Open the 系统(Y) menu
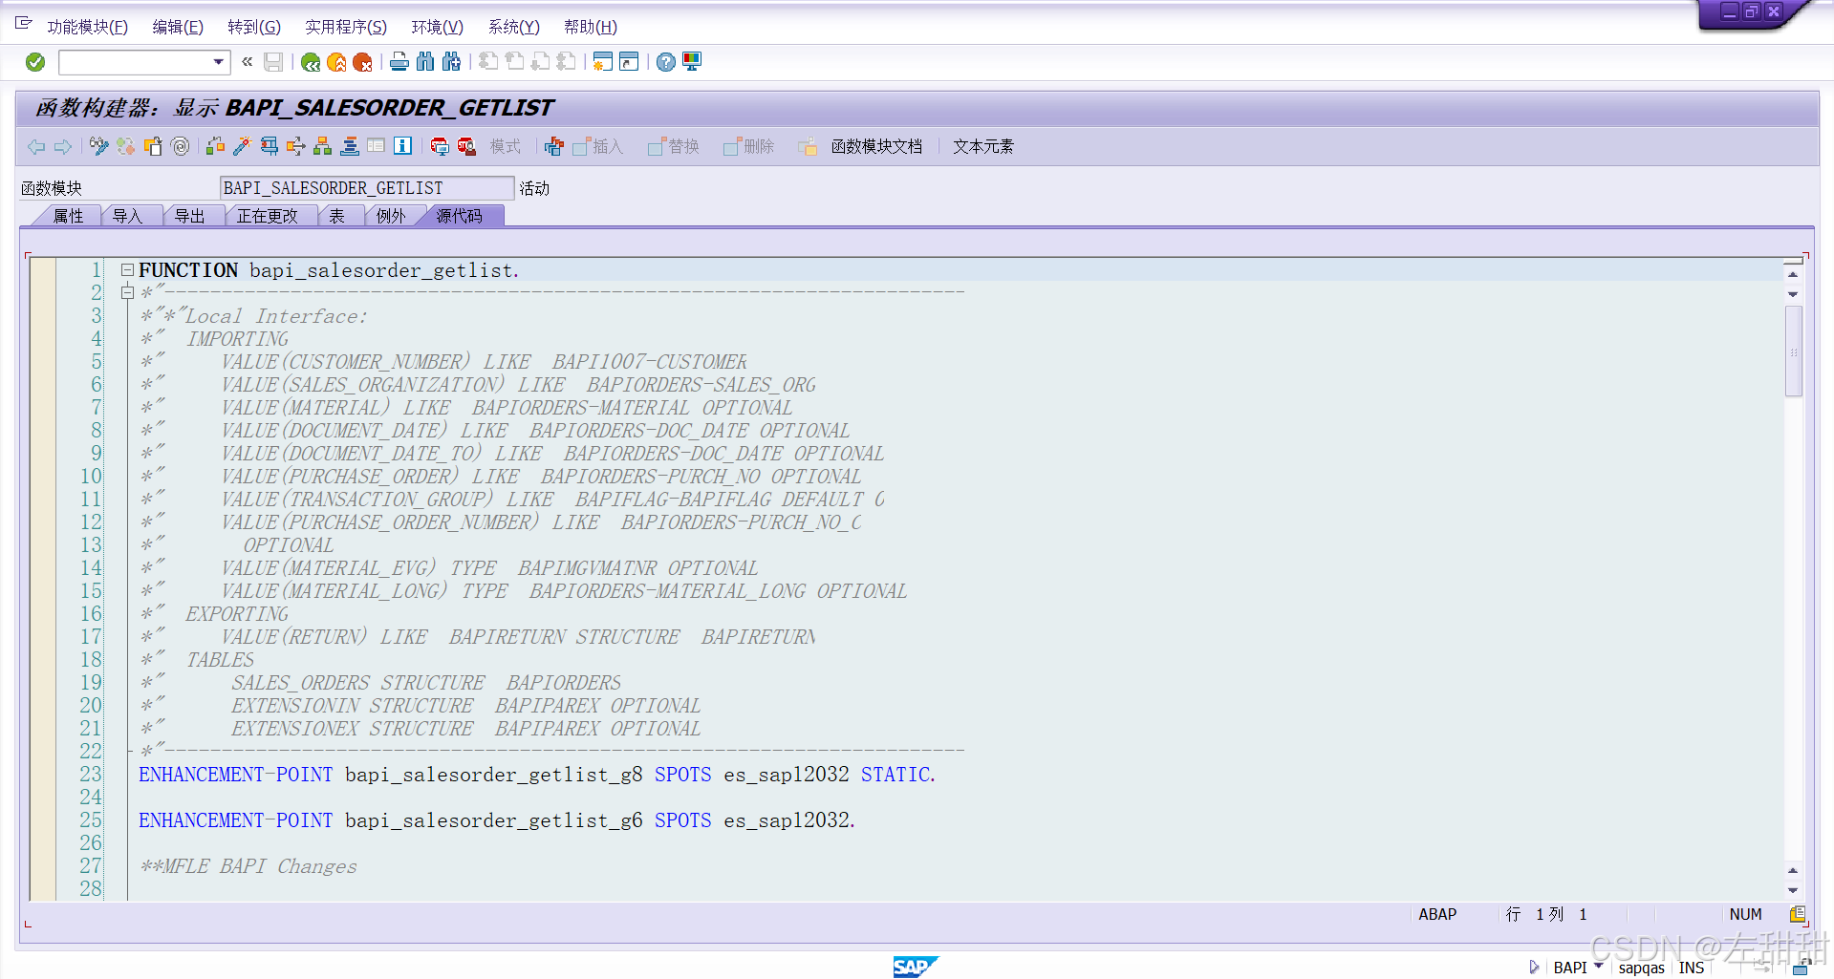This screenshot has width=1834, height=979. click(x=514, y=27)
